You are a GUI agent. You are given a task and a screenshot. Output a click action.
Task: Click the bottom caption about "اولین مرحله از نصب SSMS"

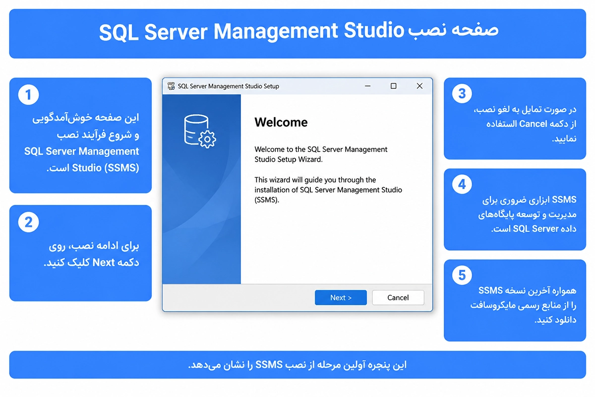(297, 365)
